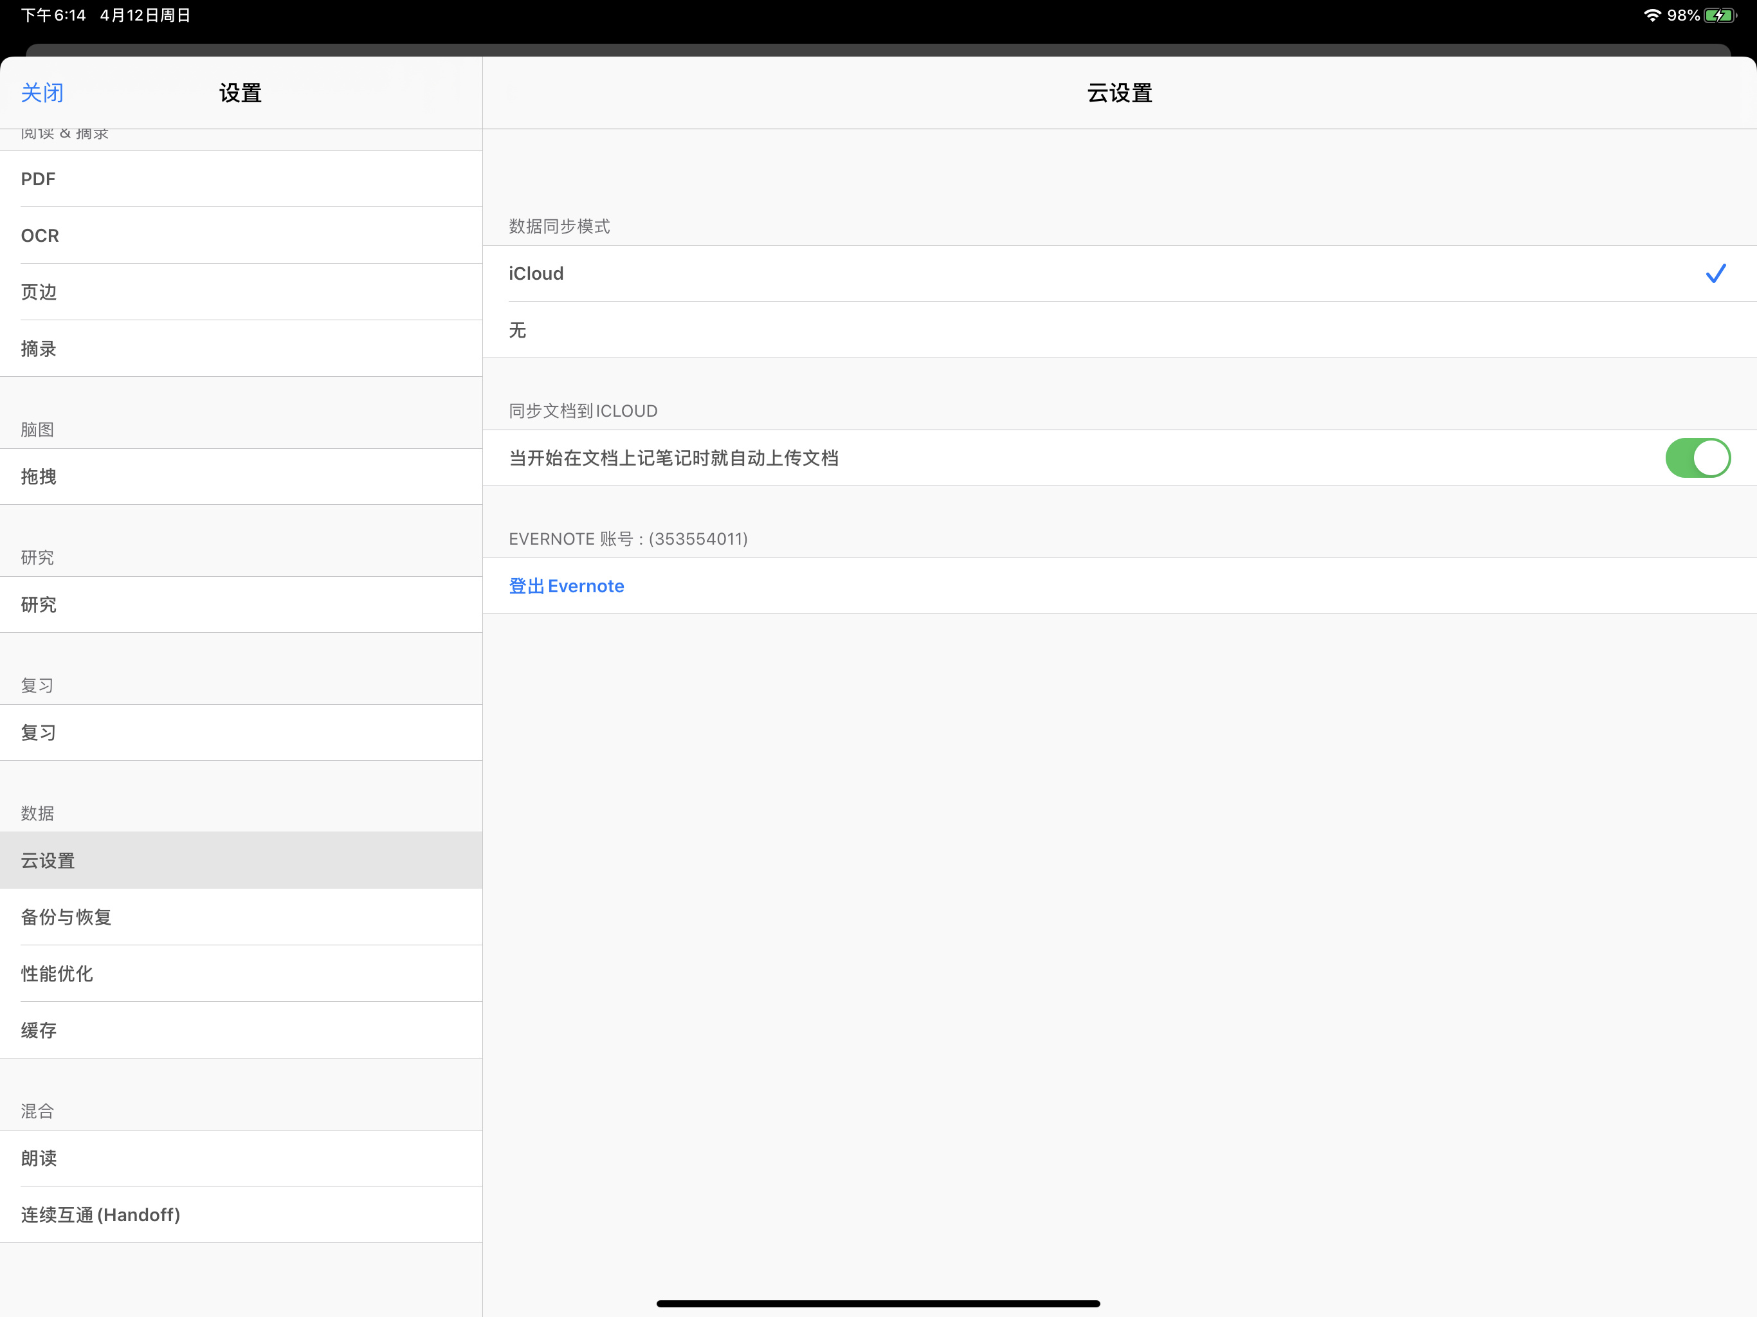Select the 摘录 settings item
The image size is (1757, 1317).
tap(241, 348)
